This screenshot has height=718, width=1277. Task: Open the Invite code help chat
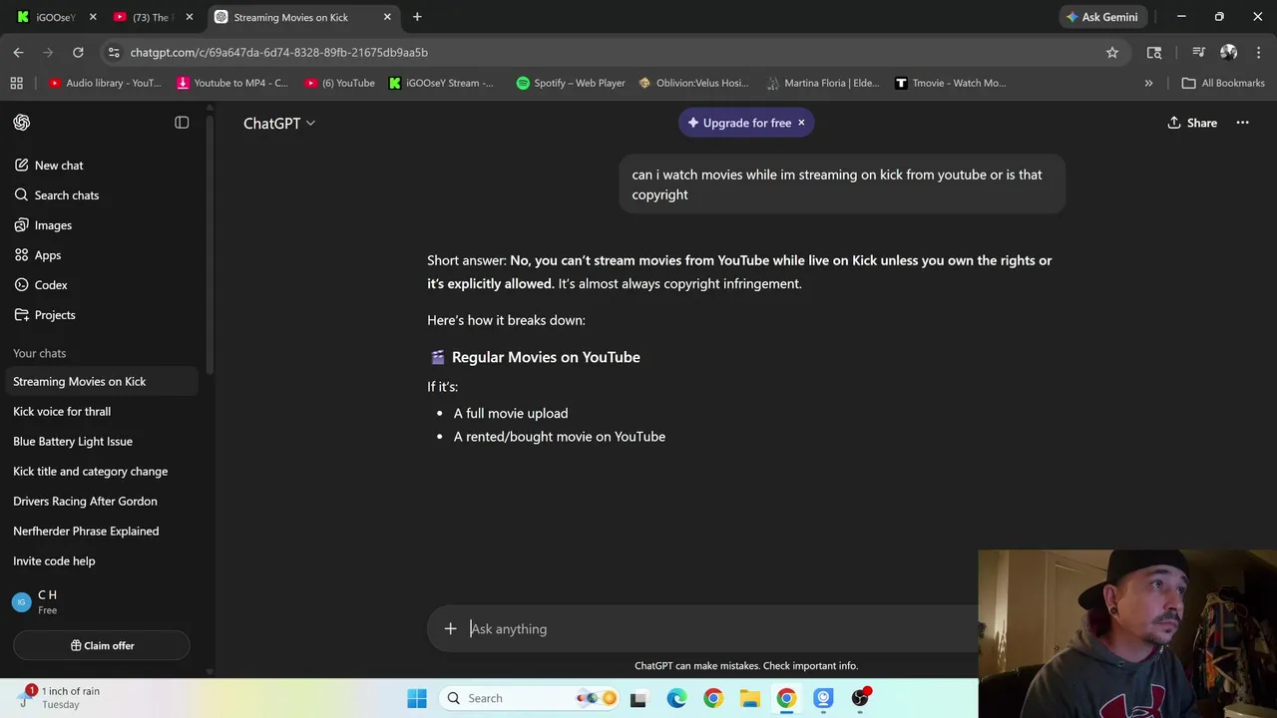pos(100,561)
